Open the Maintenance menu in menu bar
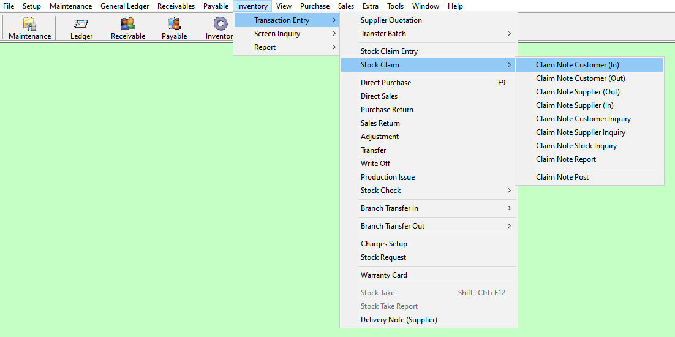675x337 pixels. point(70,6)
